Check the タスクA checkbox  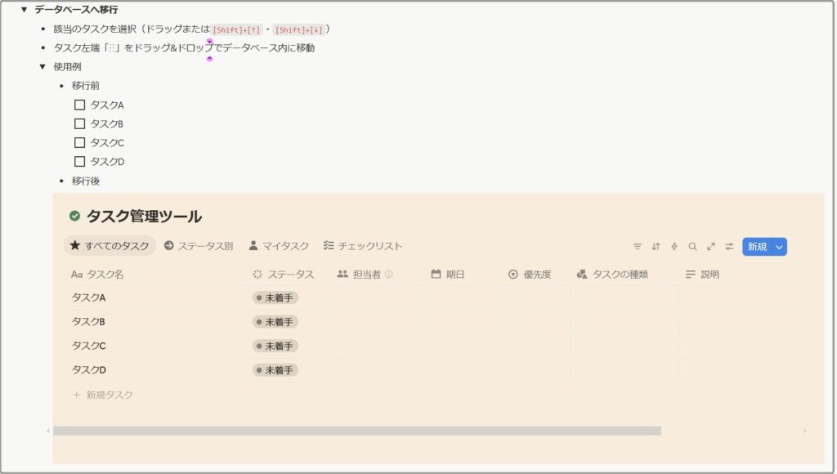(80, 105)
